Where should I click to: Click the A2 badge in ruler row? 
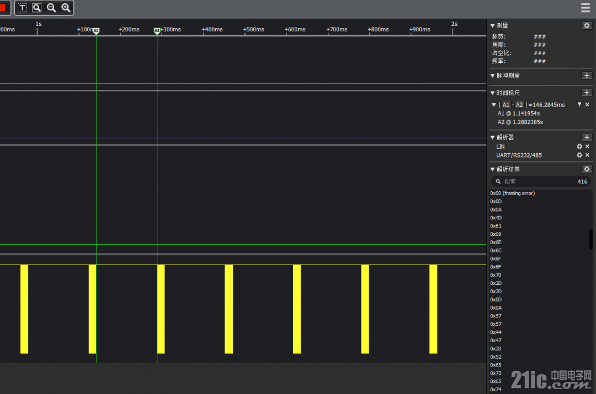[x=519, y=105]
